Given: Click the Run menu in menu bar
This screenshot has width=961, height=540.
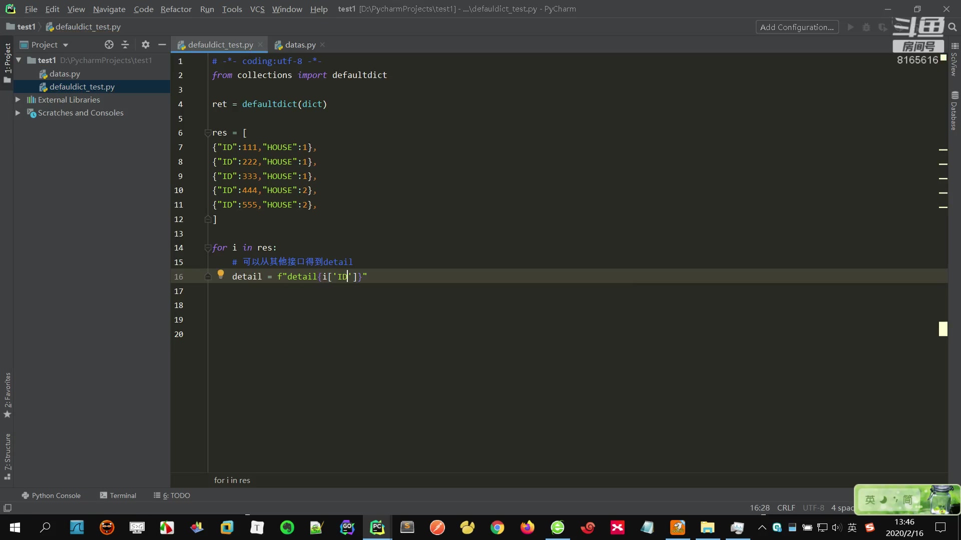Looking at the screenshot, I should (x=207, y=8).
